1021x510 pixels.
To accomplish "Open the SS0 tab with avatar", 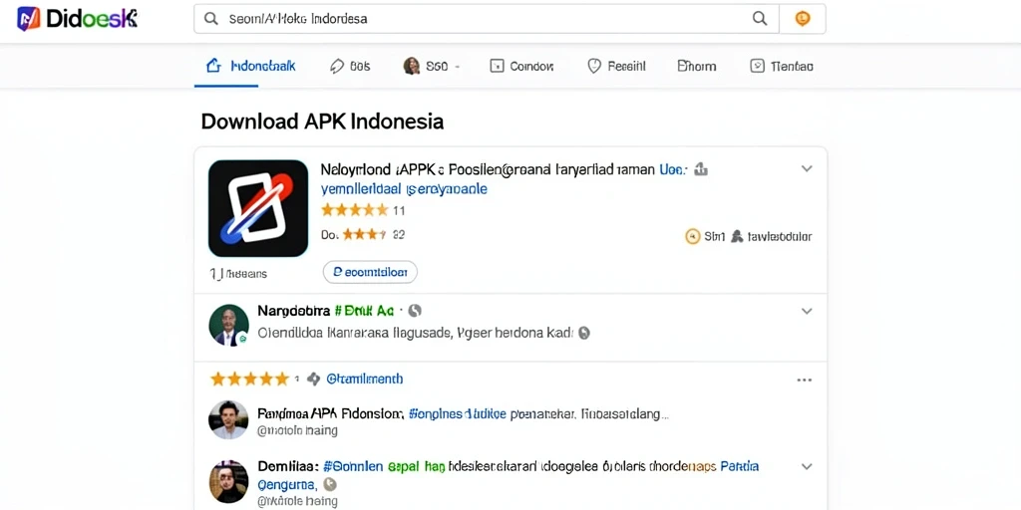I will click(x=432, y=66).
